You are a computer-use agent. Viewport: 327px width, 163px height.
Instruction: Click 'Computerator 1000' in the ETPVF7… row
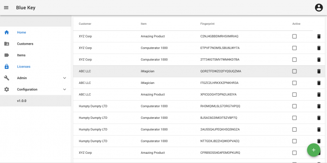[154, 48]
